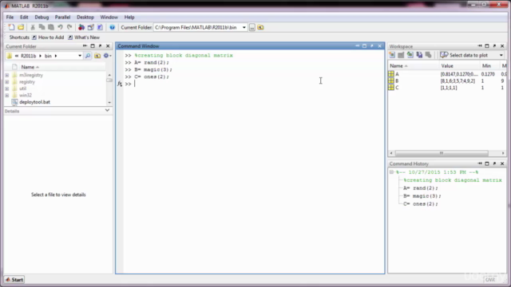Select '%creating block diagonal matrix' history entry
This screenshot has width=511, height=287.
point(453,180)
